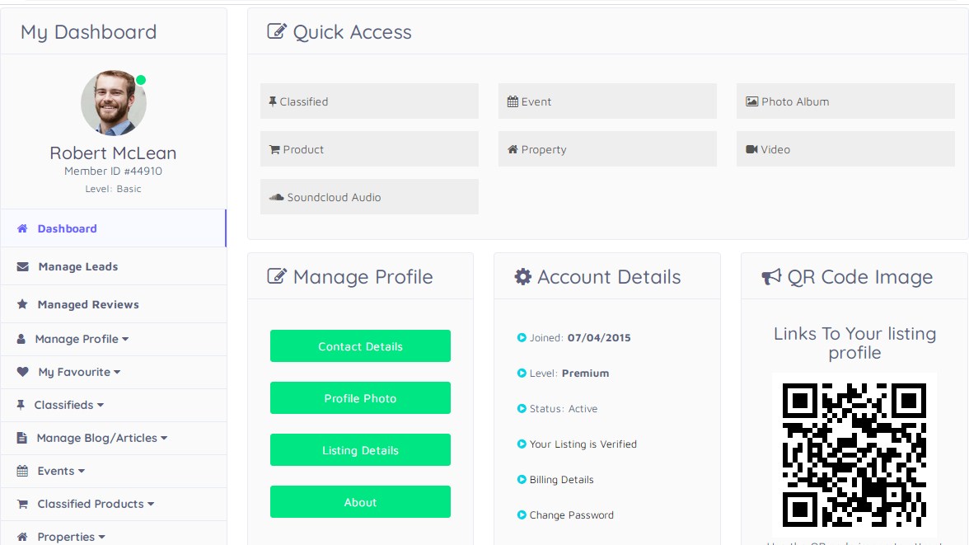This screenshot has height=545, width=969.
Task: Click the My Dashboard heading
Action: (x=88, y=31)
